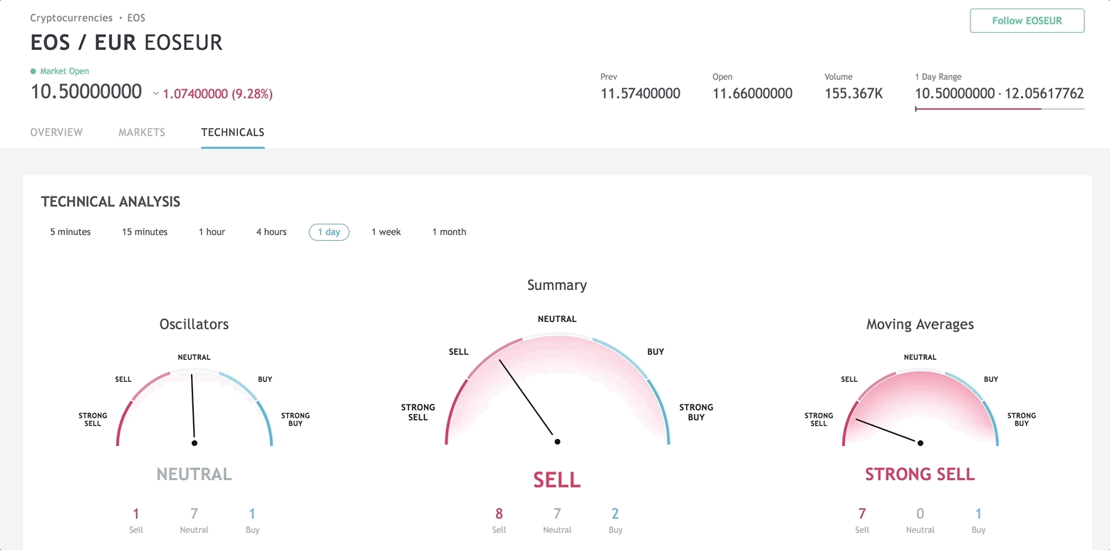Select the 5 minutes timeframe

[71, 232]
